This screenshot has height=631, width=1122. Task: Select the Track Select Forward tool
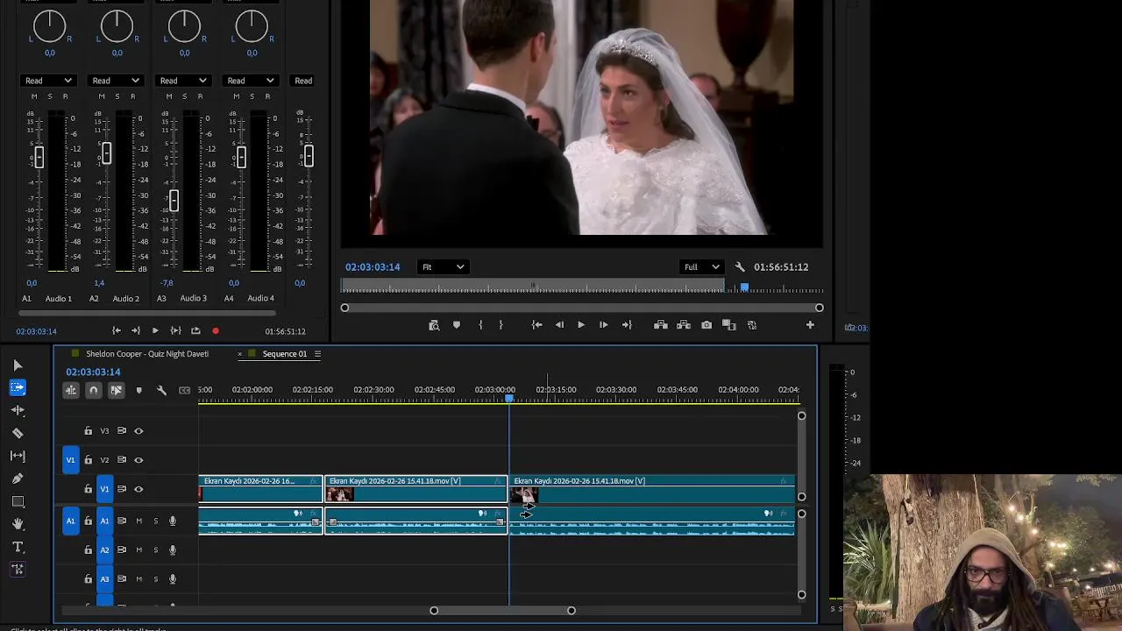pyautogui.click(x=18, y=387)
